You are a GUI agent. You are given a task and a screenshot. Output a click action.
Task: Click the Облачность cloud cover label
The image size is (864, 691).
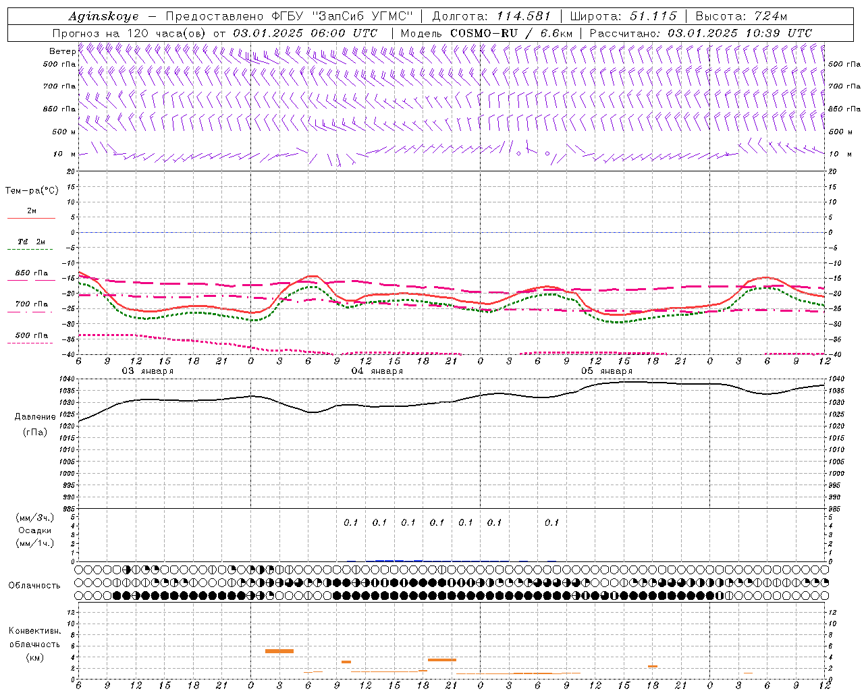(34, 586)
